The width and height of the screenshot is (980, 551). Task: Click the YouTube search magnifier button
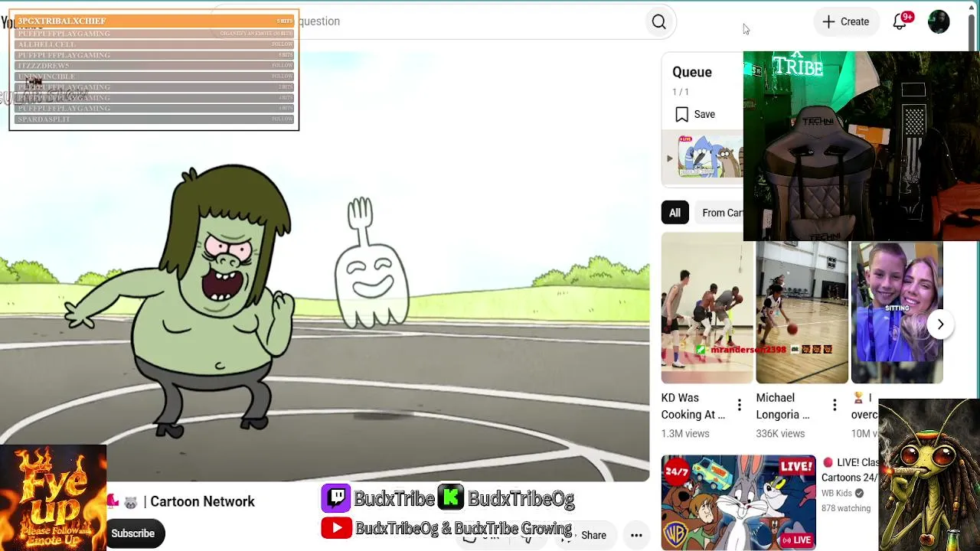click(658, 22)
